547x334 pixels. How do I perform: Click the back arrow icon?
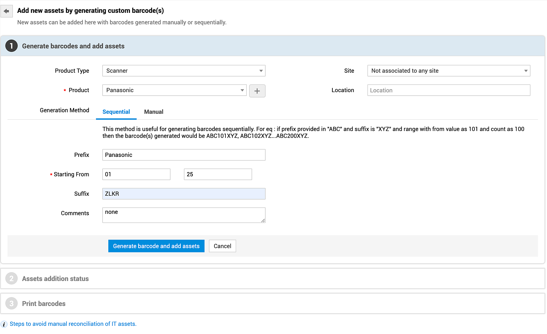(x=7, y=11)
